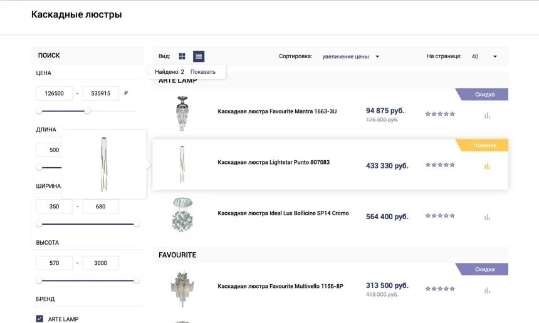539x323 pixels.
Task: Open the sorting dropdown "увеличение цены"
Action: (x=351, y=56)
